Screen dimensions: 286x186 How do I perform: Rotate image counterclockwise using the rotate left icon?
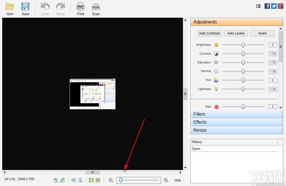(63, 180)
